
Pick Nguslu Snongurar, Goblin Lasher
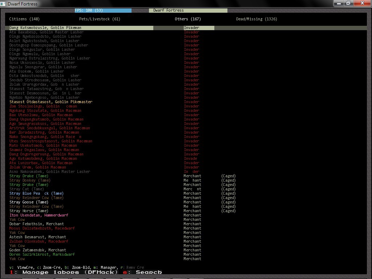(43, 67)
